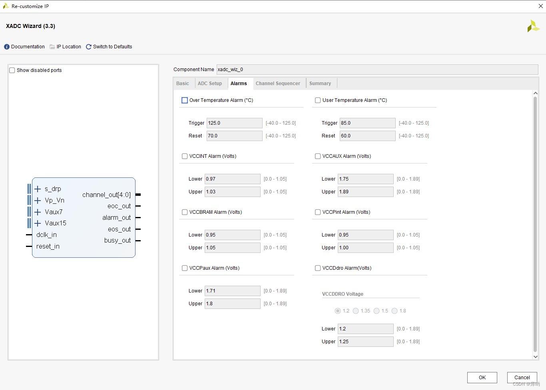Click the Vivado logo in title bar

(6, 6)
